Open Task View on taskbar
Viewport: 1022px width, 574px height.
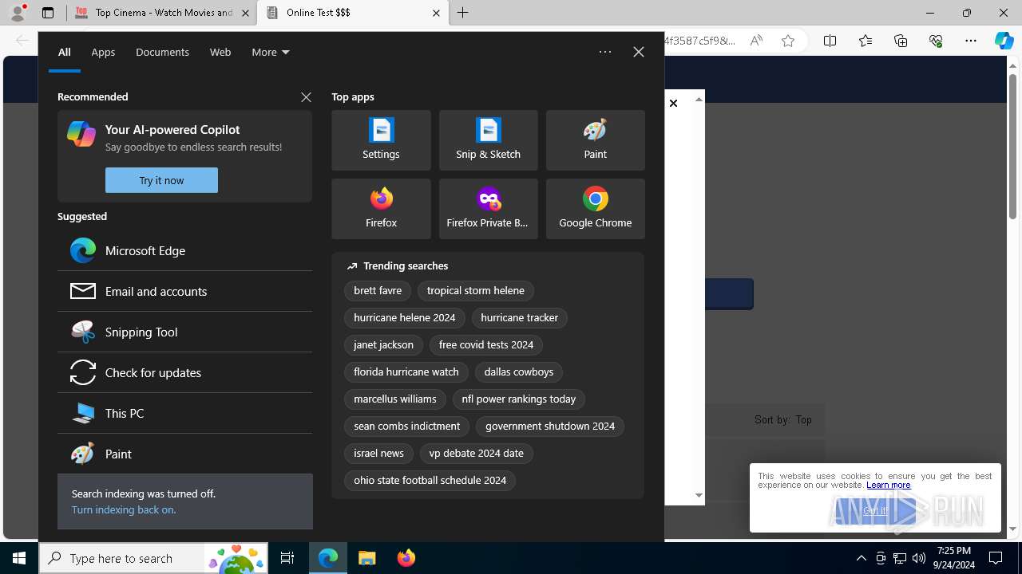tap(287, 558)
